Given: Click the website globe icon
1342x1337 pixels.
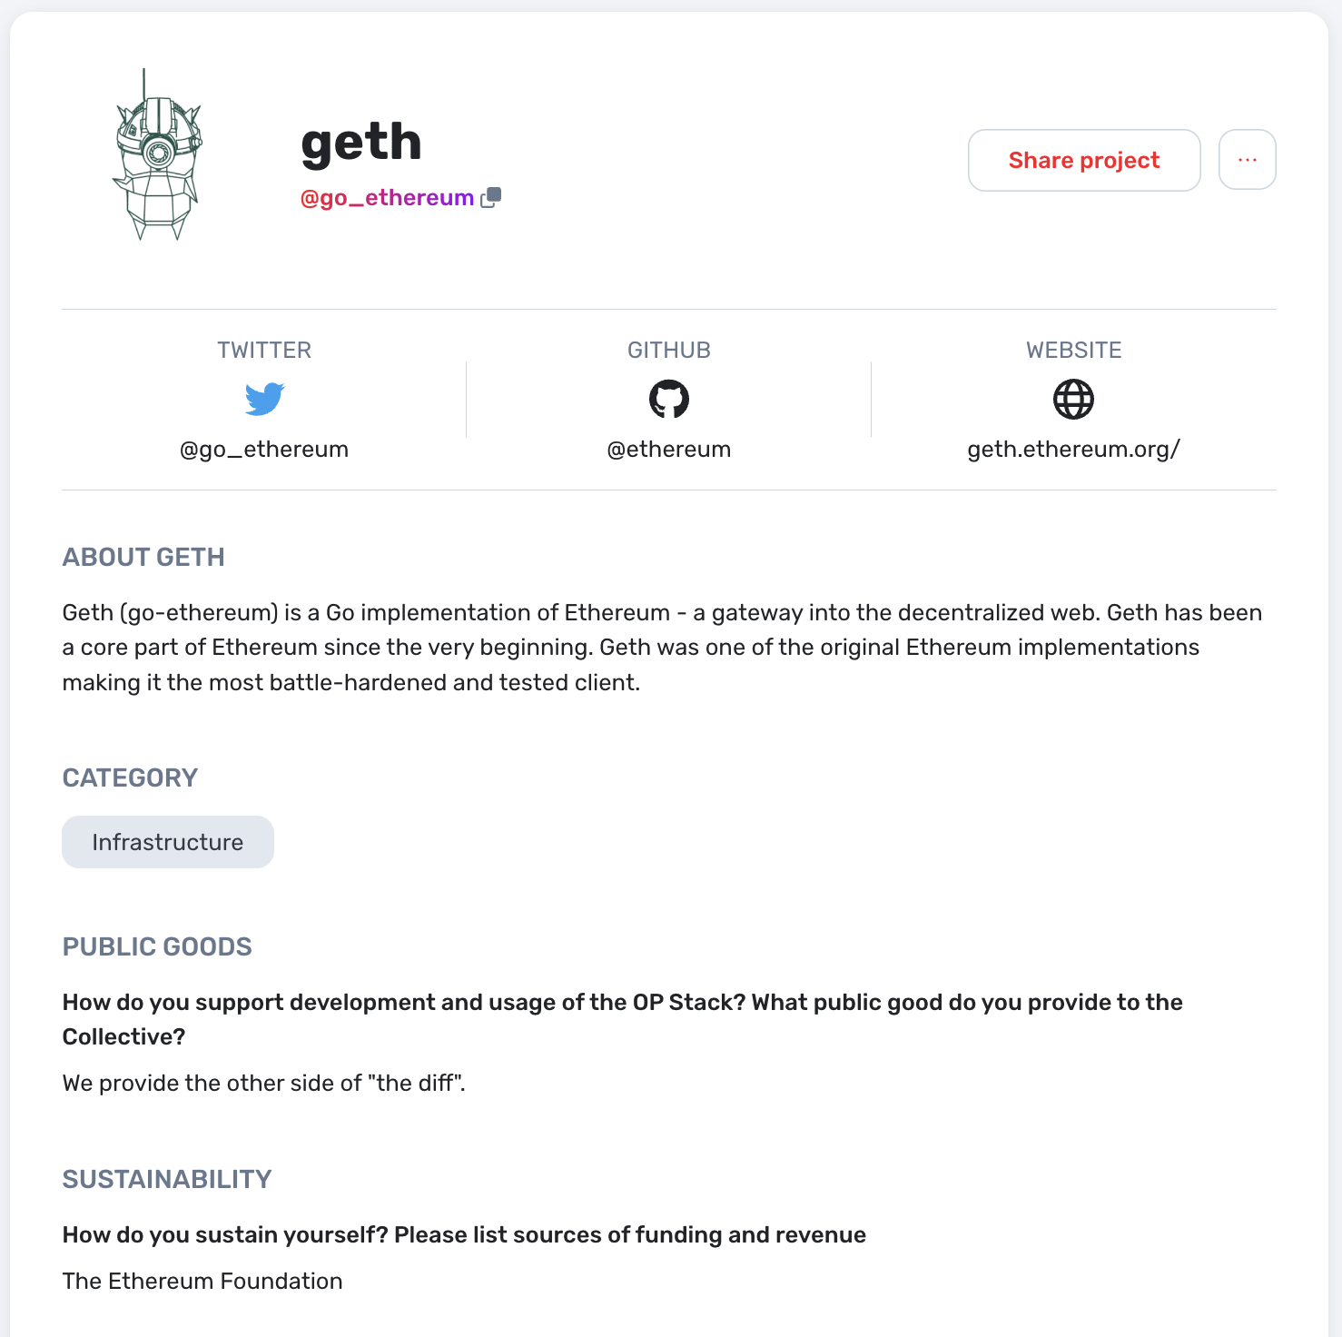Looking at the screenshot, I should [x=1073, y=399].
